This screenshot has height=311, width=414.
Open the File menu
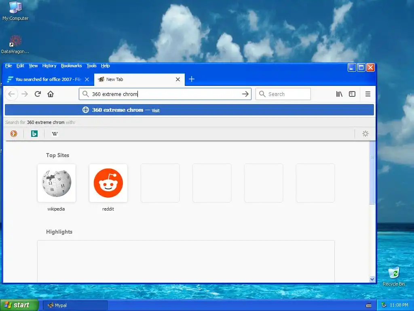pos(8,66)
